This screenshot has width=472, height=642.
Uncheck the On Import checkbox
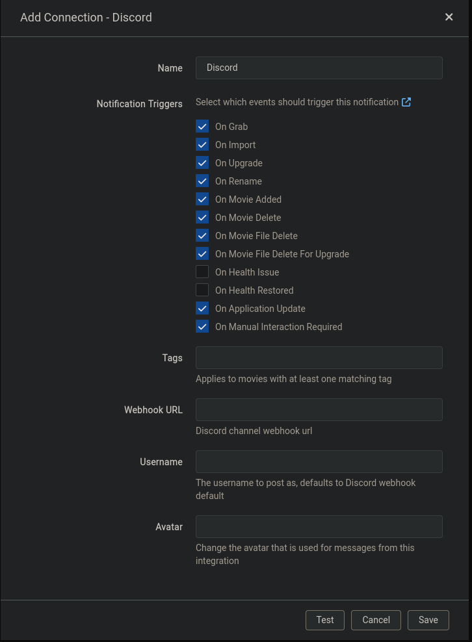click(x=202, y=144)
